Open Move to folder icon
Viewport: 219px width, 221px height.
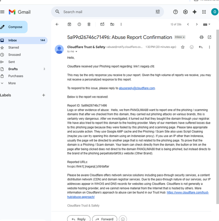[112, 24]
